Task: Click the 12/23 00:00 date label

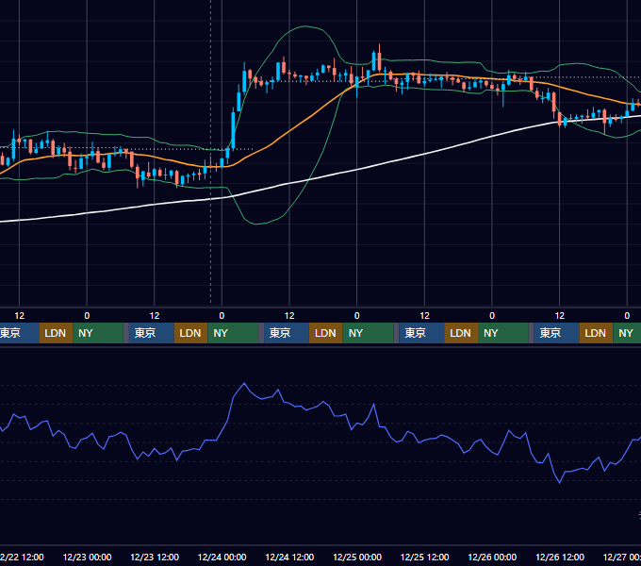Action: [87, 557]
